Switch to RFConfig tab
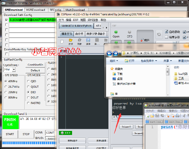Screen dimensions: 189x149 click(x=55, y=10)
